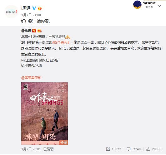Click the 已编辑 edited label
The width and height of the screenshot is (166, 155).
coord(48,149)
